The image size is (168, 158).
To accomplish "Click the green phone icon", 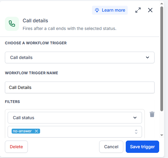I will 12,24.
